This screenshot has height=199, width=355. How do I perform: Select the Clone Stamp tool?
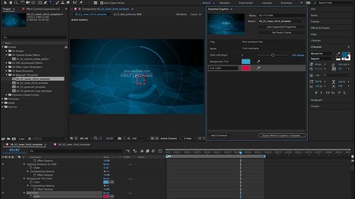pos(63,3)
